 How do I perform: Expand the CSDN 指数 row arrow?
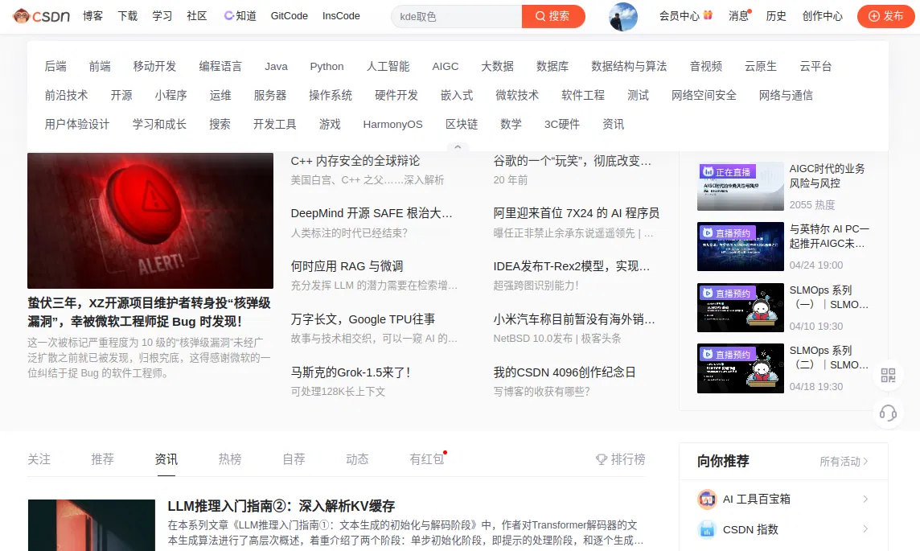coord(865,529)
